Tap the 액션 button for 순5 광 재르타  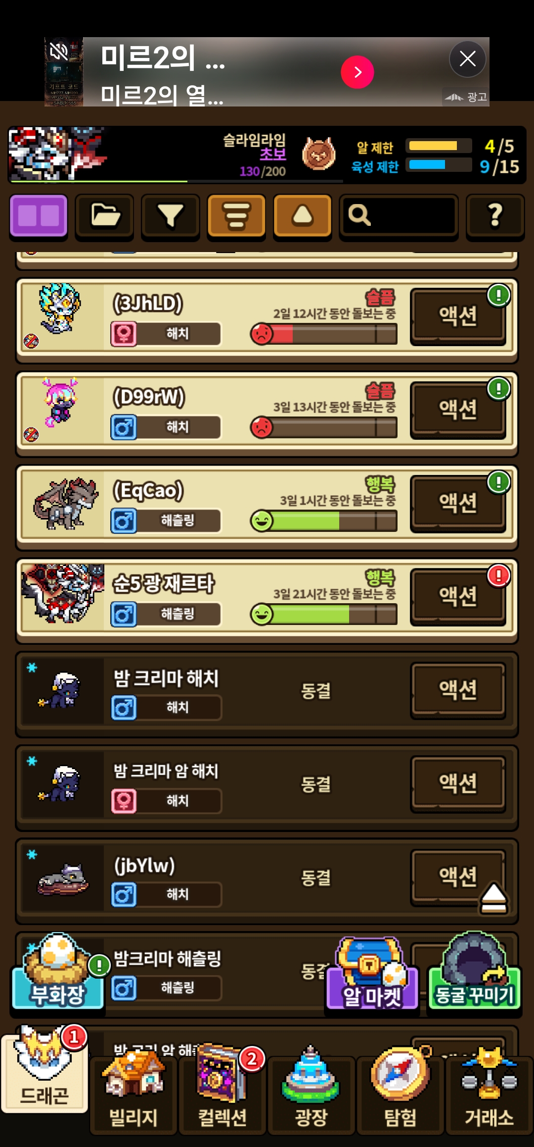coord(458,596)
